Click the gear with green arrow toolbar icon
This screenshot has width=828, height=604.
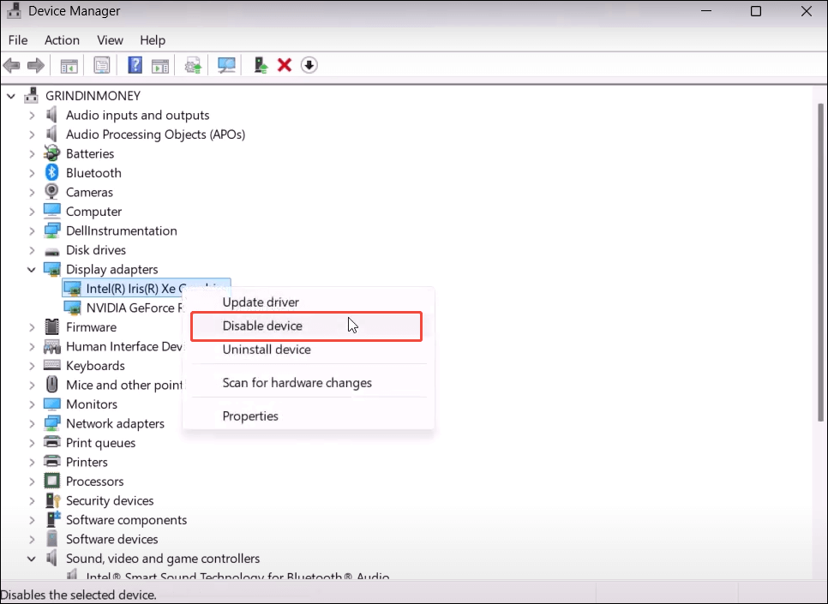(193, 65)
